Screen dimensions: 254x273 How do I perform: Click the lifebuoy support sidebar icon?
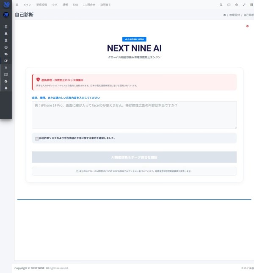pyautogui.click(x=6, y=47)
